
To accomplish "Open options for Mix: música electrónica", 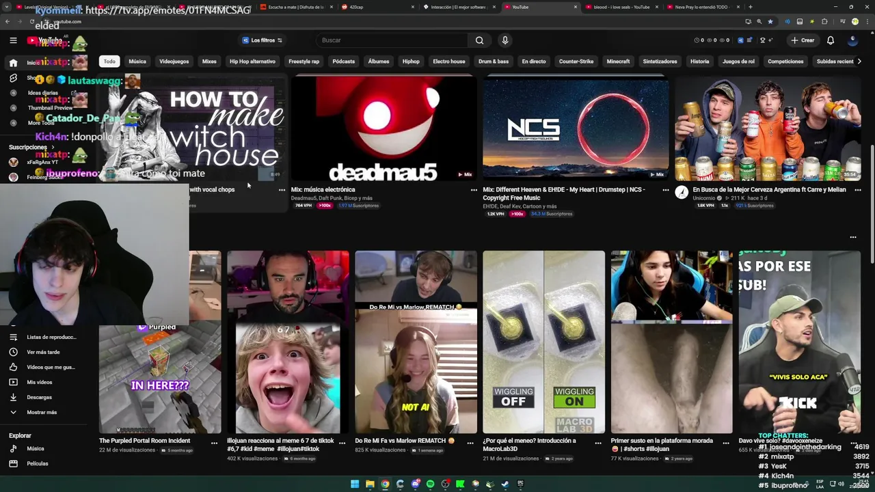I will click(474, 190).
